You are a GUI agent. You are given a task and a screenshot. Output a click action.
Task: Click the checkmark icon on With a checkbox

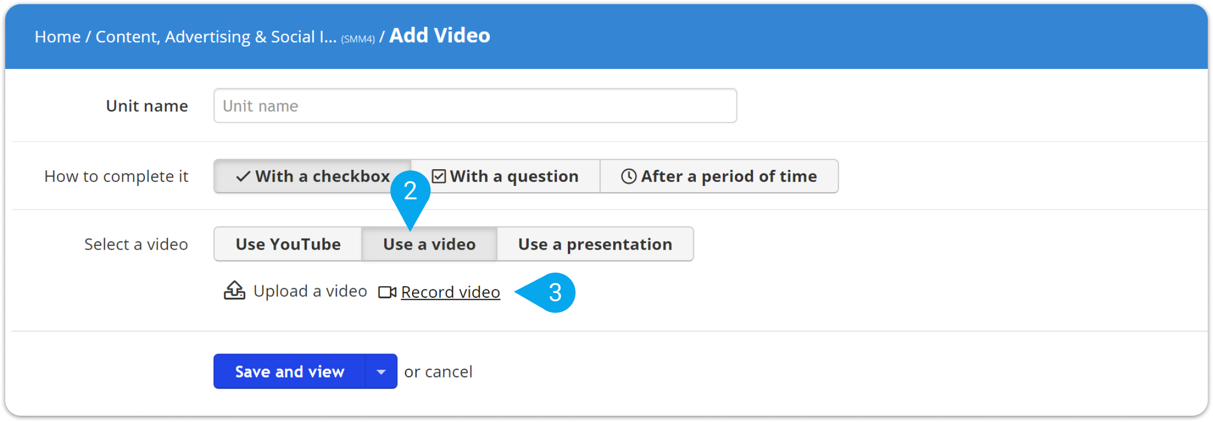[x=243, y=177]
